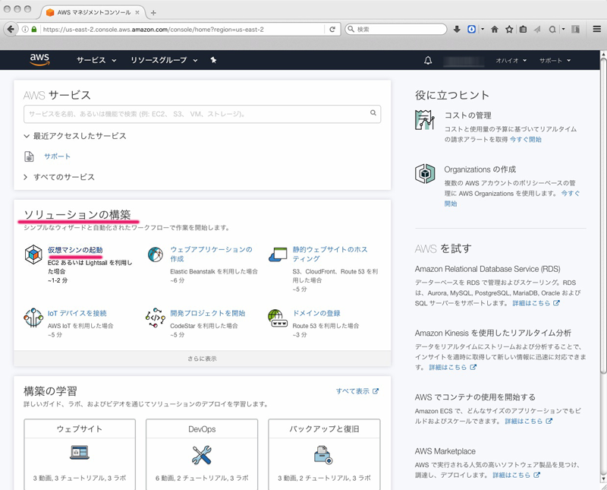Viewport: 607px width, 490px height.
Task: Click すべて表示 link in 構築の学習
Action: 357,391
